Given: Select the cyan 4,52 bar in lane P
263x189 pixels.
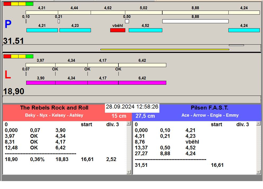Looking at the screenshot, I should (145, 30).
